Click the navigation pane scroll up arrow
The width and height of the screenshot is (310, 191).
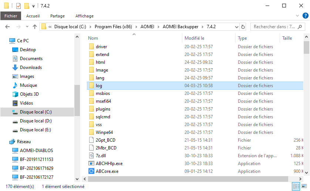77,37
